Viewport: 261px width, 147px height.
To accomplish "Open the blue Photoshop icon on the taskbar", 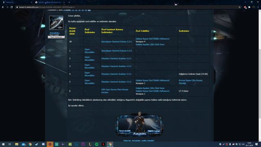I will (77, 144).
